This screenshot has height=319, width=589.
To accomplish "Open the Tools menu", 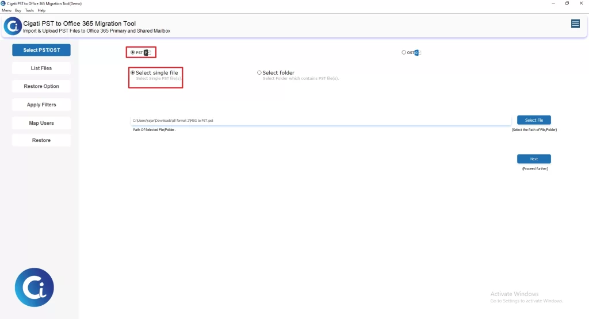I will point(29,10).
